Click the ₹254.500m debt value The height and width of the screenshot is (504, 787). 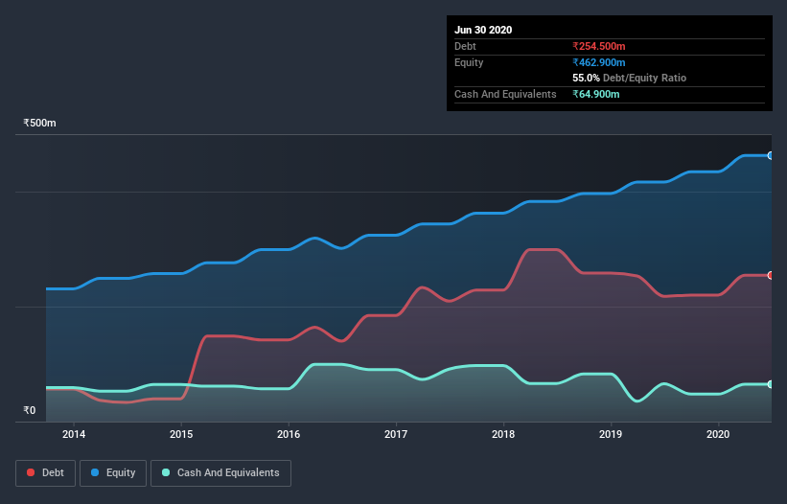click(x=599, y=46)
